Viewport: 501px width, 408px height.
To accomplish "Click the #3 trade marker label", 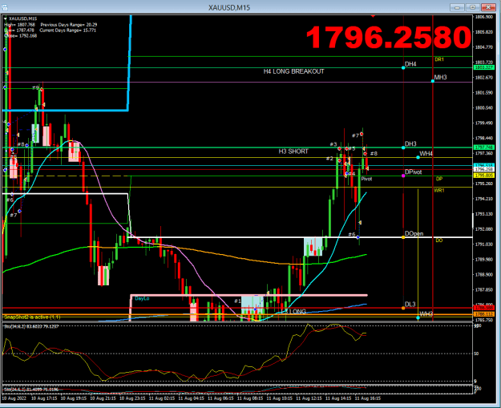I will tap(333, 144).
